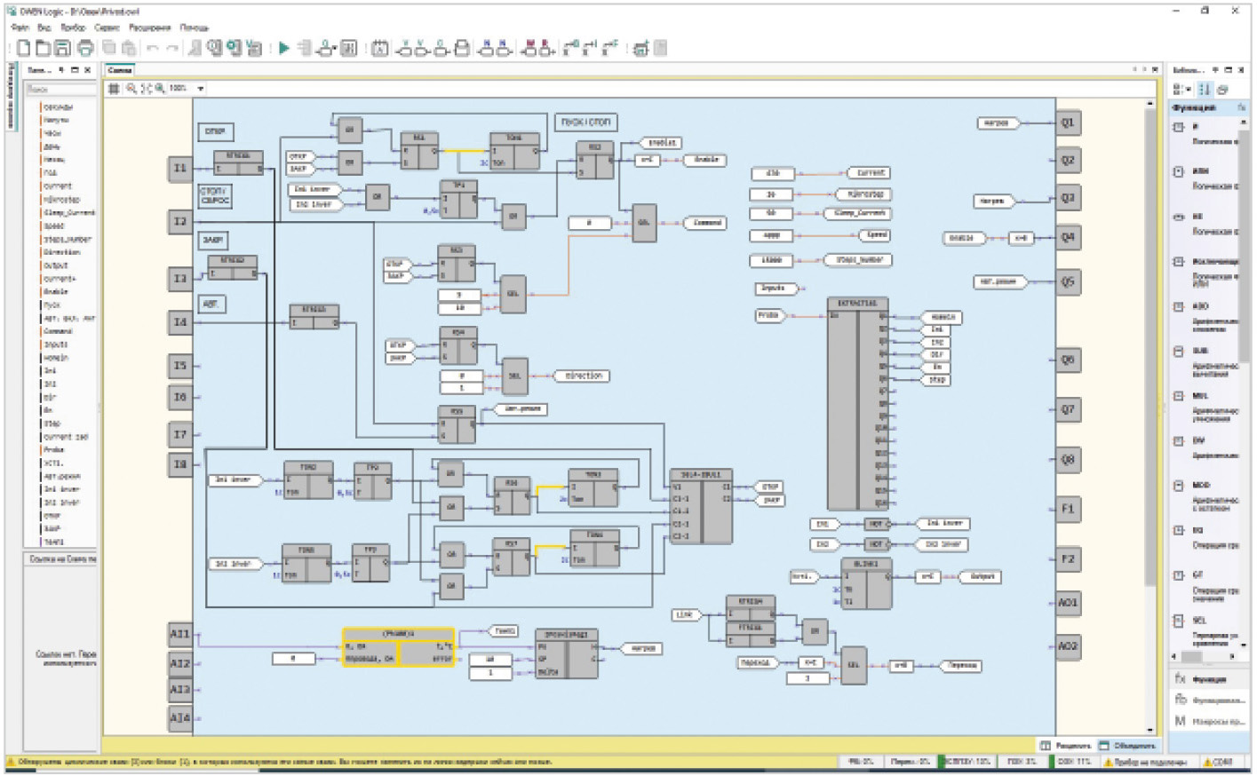This screenshot has height=776, width=1257.
Task: Open the Сервис menu
Action: (107, 28)
